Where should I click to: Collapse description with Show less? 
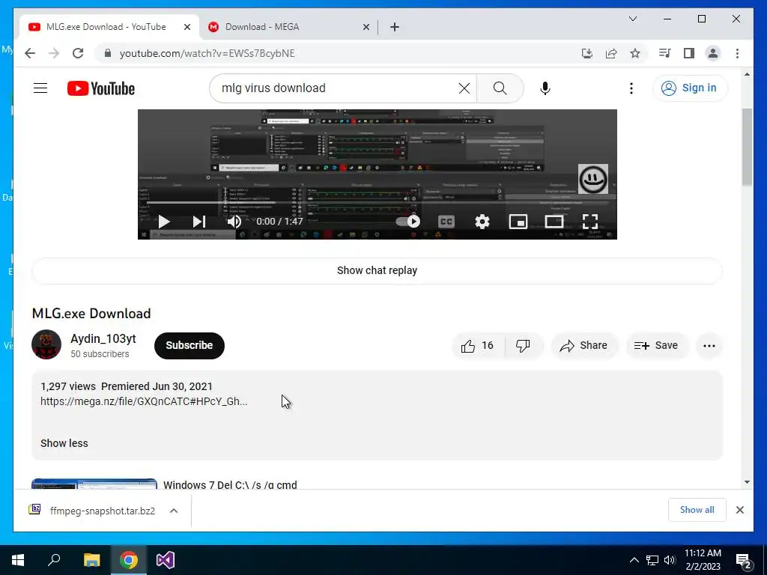point(64,443)
